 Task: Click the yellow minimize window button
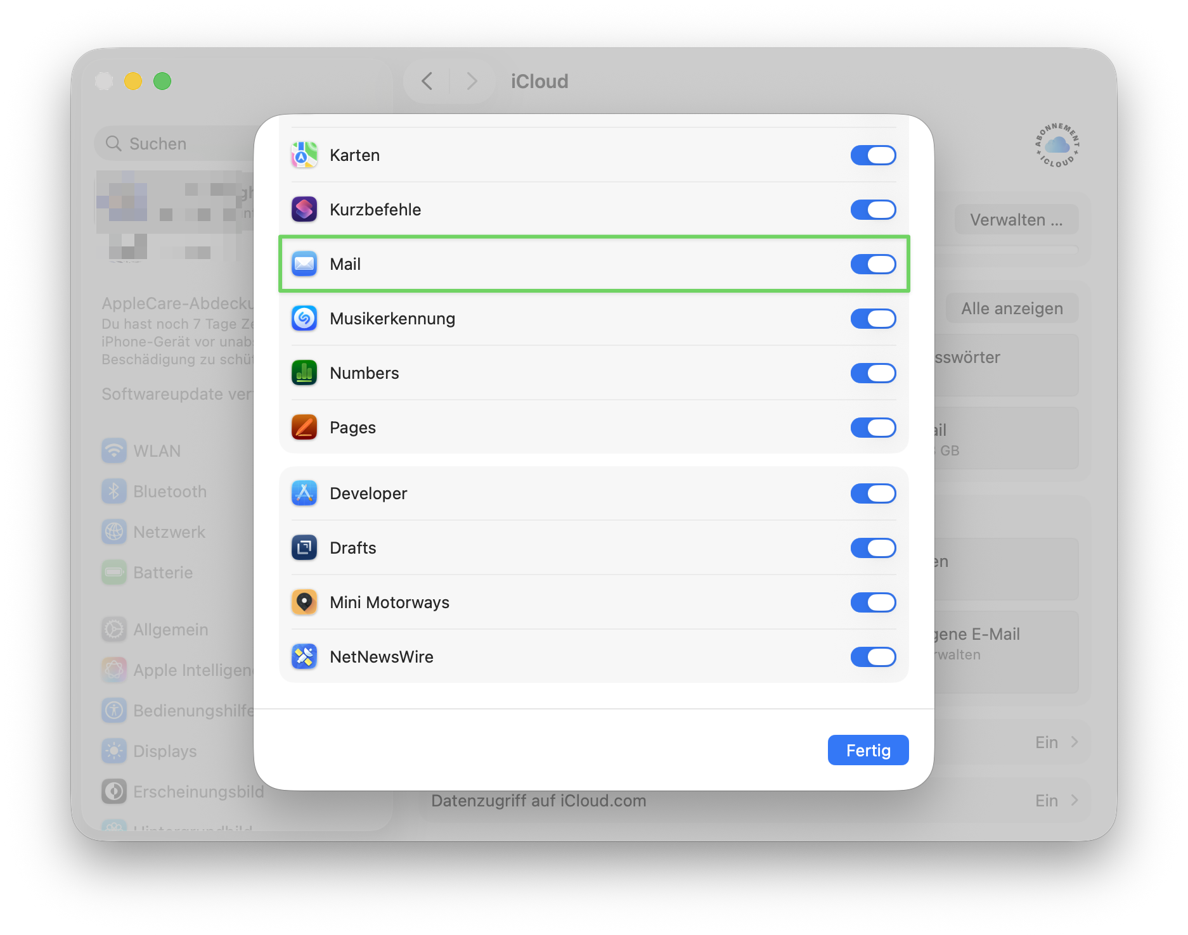point(133,81)
